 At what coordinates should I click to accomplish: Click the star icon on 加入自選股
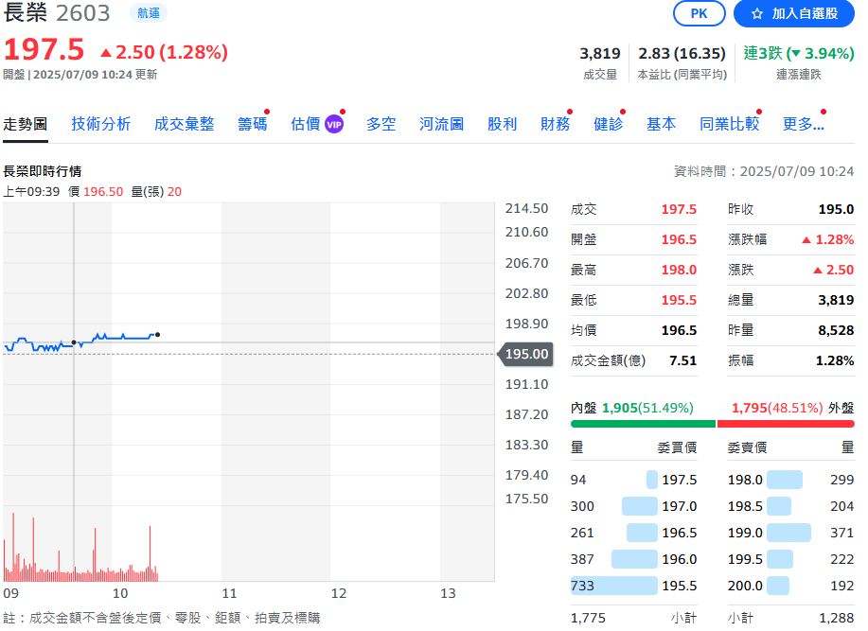point(756,14)
